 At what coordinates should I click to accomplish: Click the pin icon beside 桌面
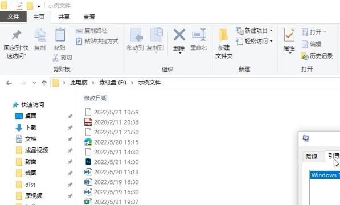70,116
